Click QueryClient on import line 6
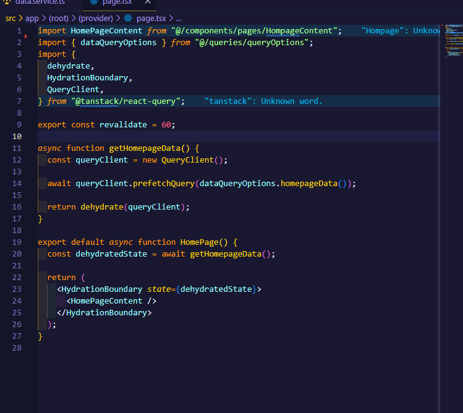Screen dimensions: 463x413 tap(73, 90)
